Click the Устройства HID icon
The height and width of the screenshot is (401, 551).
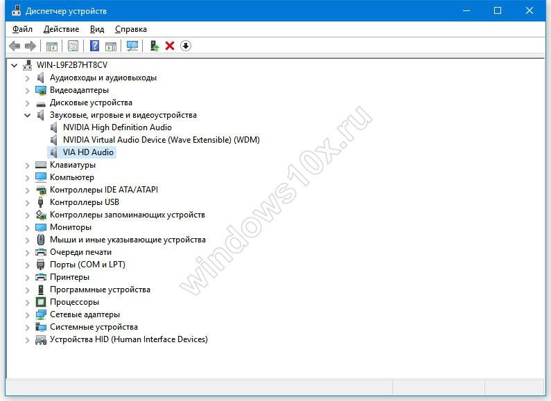click(41, 339)
